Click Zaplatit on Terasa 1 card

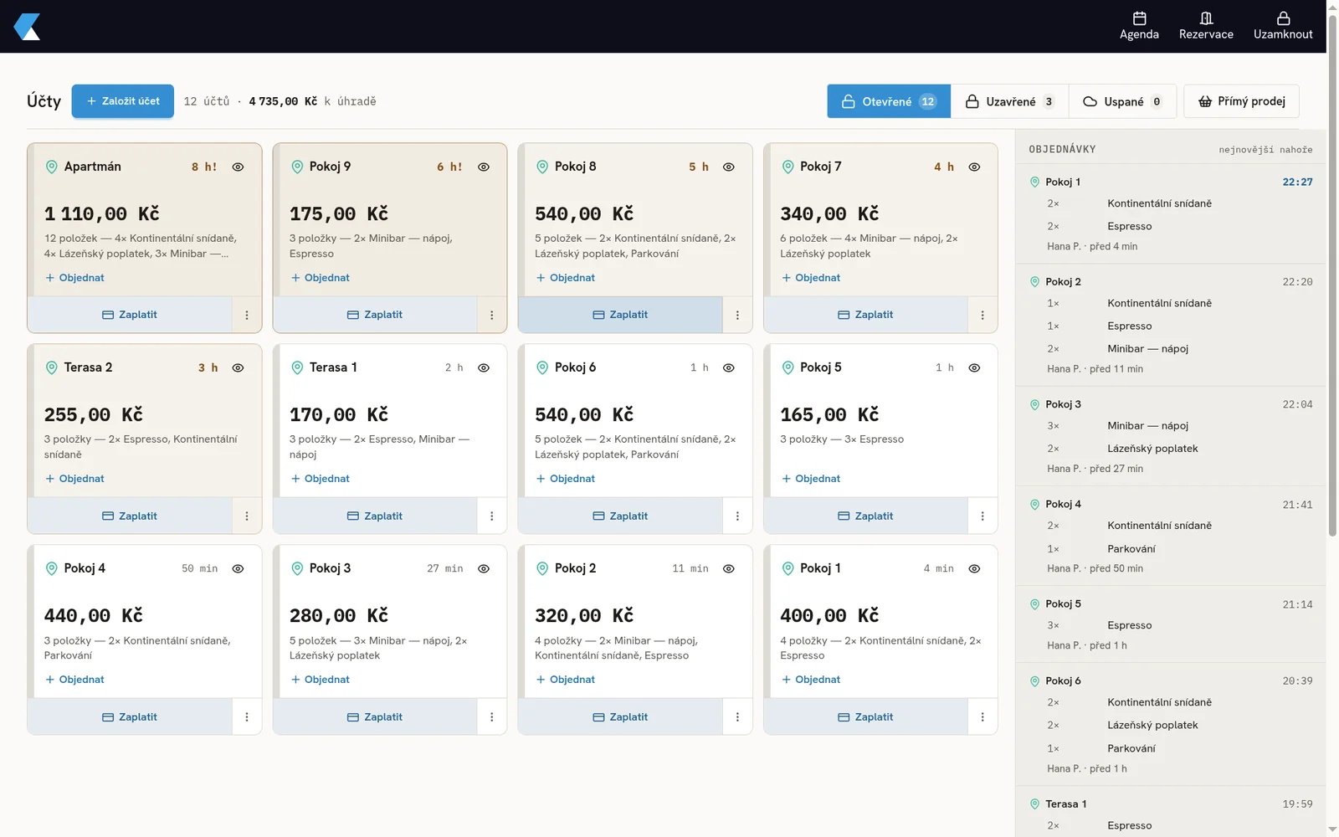click(x=375, y=516)
